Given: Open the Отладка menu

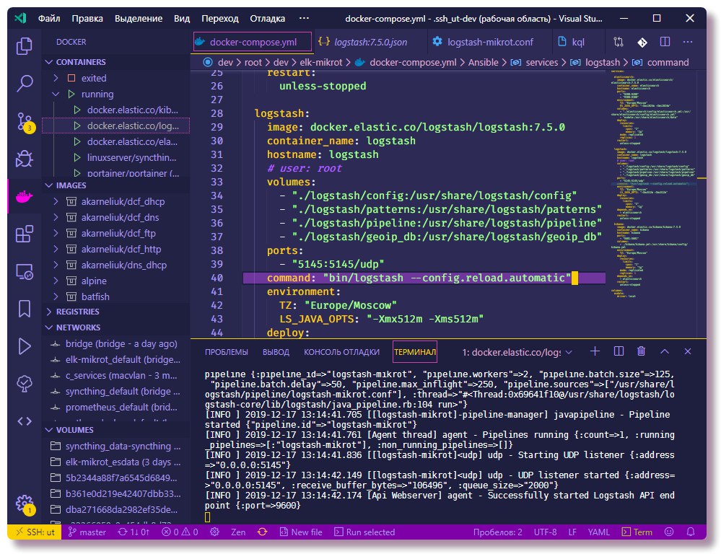Looking at the screenshot, I should click(x=267, y=18).
